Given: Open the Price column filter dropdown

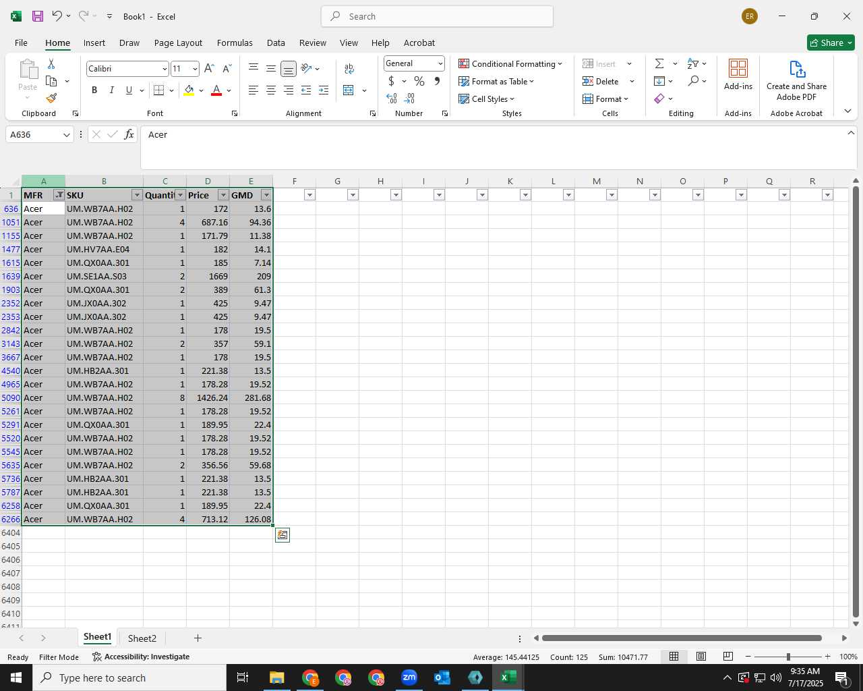Looking at the screenshot, I should click(x=223, y=195).
